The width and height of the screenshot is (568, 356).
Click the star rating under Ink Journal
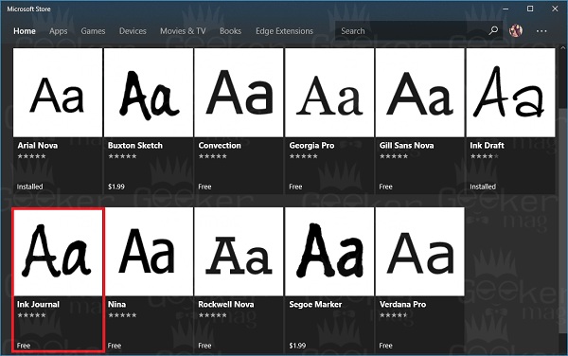[31, 315]
